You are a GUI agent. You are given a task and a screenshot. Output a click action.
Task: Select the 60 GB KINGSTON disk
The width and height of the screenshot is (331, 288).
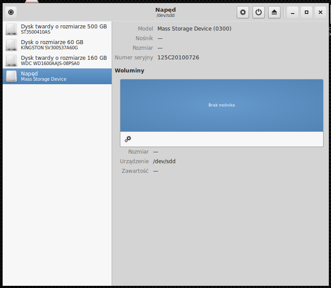click(x=57, y=45)
